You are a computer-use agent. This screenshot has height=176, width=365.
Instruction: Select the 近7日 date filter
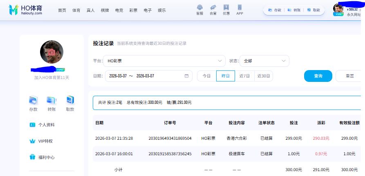pyautogui.click(x=244, y=76)
